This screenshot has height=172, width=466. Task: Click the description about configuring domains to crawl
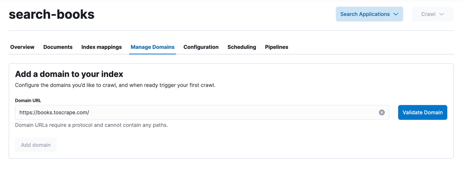[115, 86]
